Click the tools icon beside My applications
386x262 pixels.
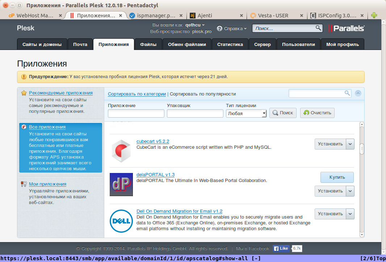[x=24, y=184]
